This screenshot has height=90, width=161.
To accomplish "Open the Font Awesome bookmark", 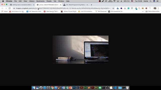I will coord(116,11).
